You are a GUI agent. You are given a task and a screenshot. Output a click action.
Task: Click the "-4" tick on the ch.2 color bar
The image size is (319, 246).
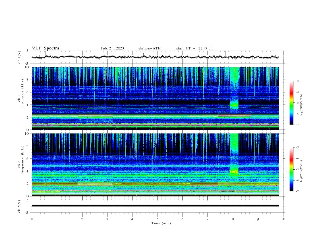pyautogui.click(x=297, y=158)
